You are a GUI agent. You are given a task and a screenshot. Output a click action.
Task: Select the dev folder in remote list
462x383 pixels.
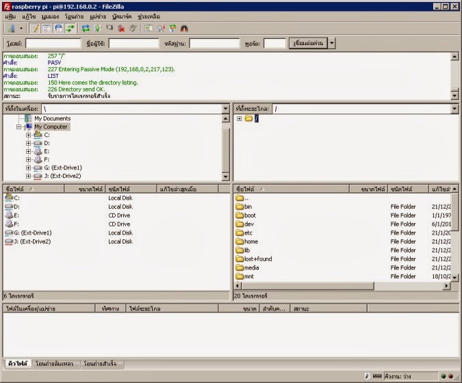click(x=249, y=224)
